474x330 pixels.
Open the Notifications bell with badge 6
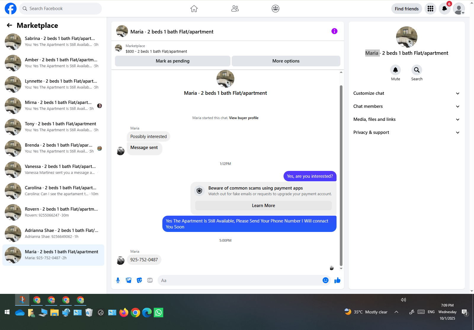pos(445,9)
